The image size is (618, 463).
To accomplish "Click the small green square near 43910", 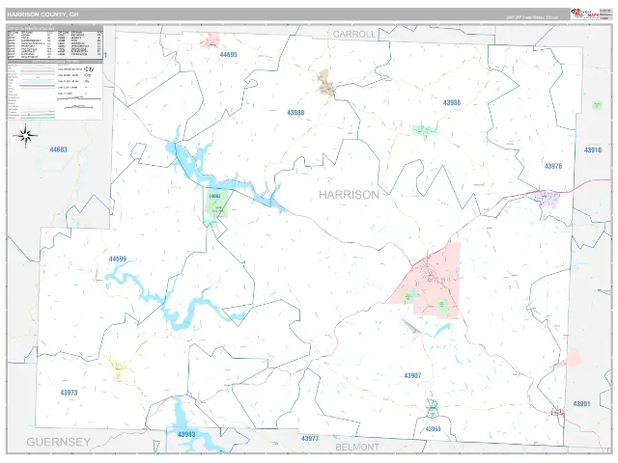I will tap(597, 105).
